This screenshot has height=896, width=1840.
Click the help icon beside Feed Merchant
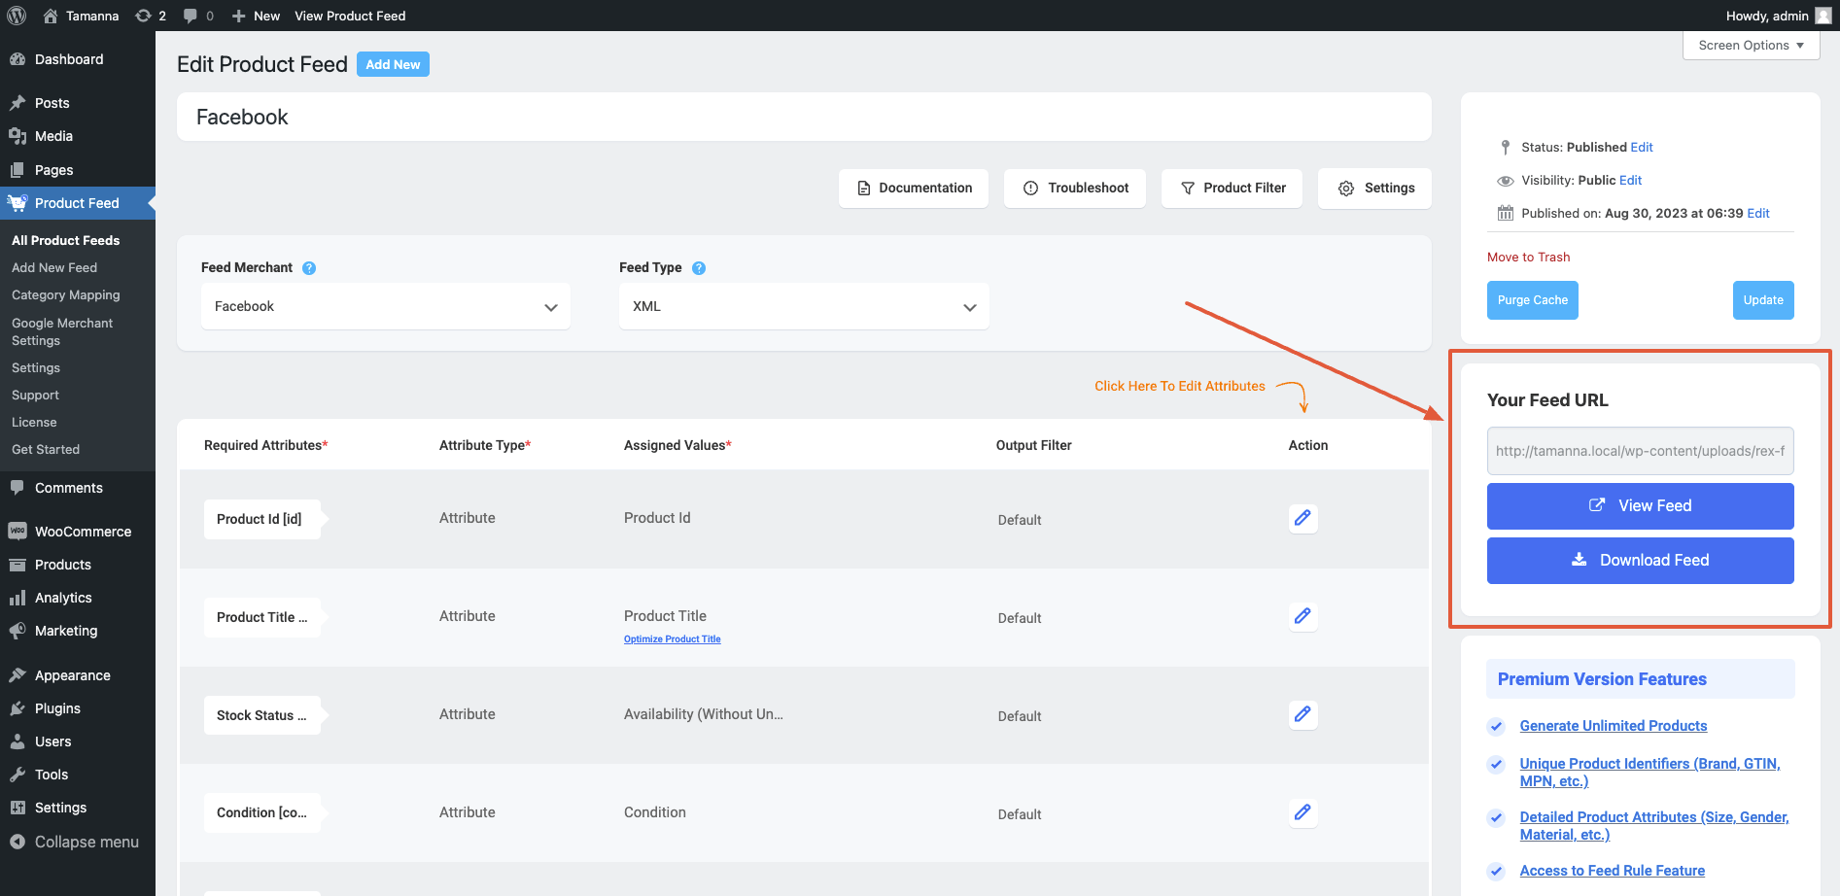click(309, 268)
